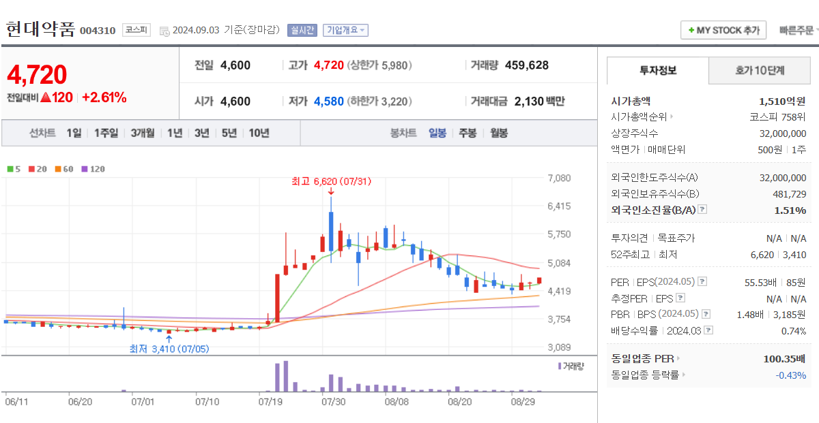Select the 10년 line chart period
The width and height of the screenshot is (819, 423).
click(259, 133)
